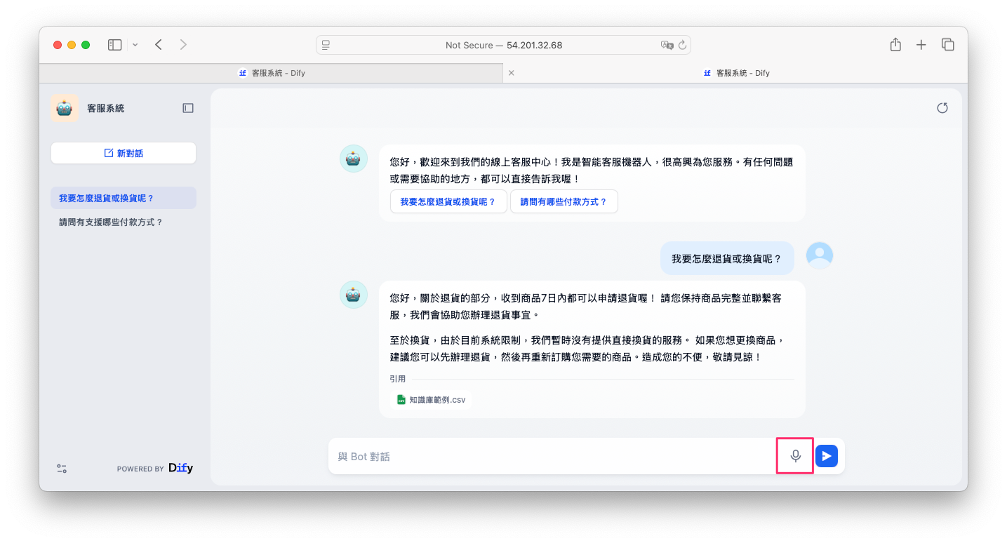Screen dimensions: 1007x543
Task: Open a new Safari tab with plus icon
Action: coord(921,45)
